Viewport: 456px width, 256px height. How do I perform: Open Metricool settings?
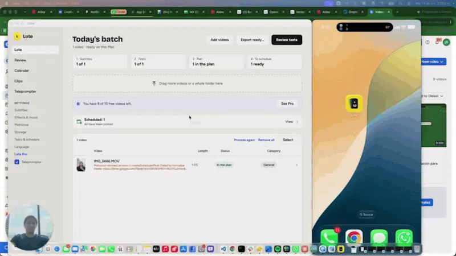click(x=22, y=125)
